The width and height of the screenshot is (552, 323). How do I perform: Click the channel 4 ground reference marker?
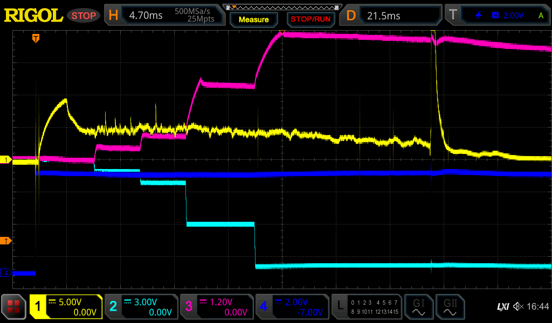(6, 273)
